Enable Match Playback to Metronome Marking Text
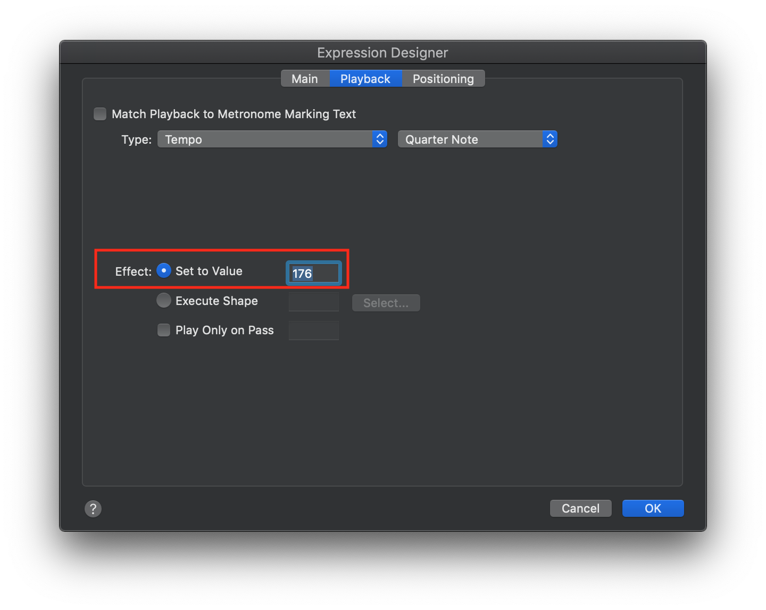This screenshot has width=766, height=610. [x=100, y=113]
